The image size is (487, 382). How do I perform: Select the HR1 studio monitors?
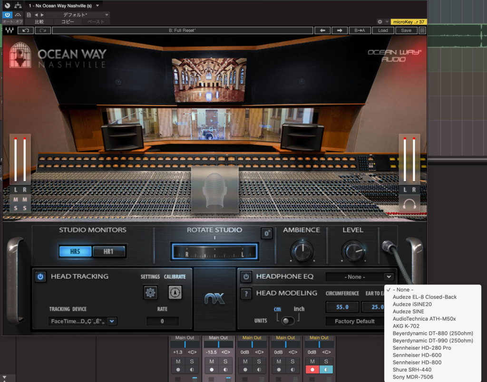pyautogui.click(x=109, y=251)
